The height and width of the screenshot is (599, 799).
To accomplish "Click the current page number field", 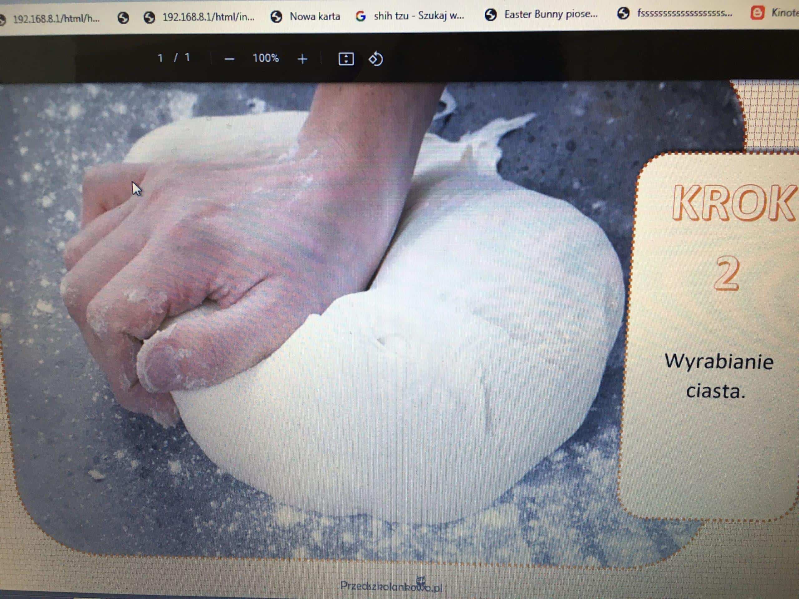I will click(x=160, y=58).
